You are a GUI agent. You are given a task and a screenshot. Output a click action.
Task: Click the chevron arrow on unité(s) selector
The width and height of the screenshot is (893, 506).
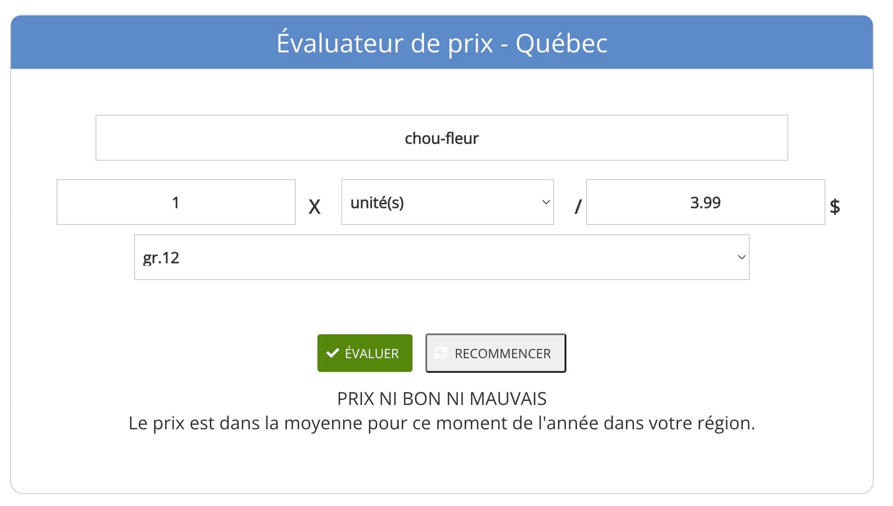pos(546,202)
